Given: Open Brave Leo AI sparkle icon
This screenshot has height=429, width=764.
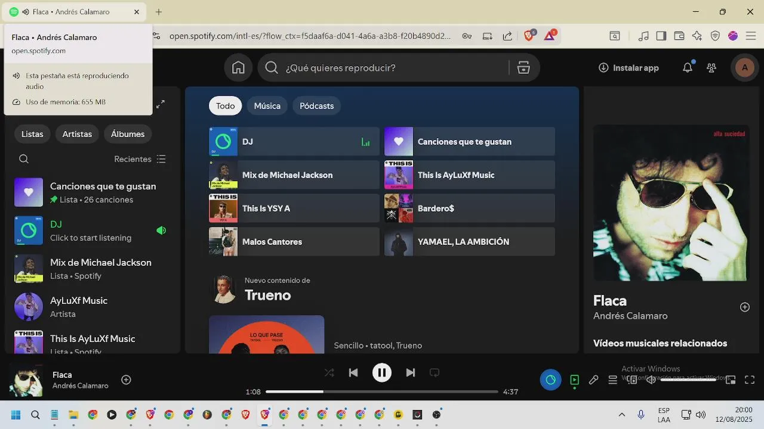Looking at the screenshot, I should click(x=697, y=36).
